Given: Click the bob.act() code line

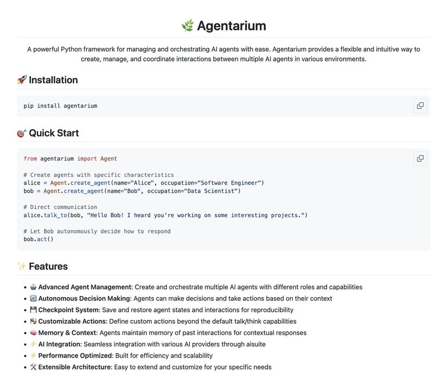Looking at the screenshot, I should tap(38, 239).
